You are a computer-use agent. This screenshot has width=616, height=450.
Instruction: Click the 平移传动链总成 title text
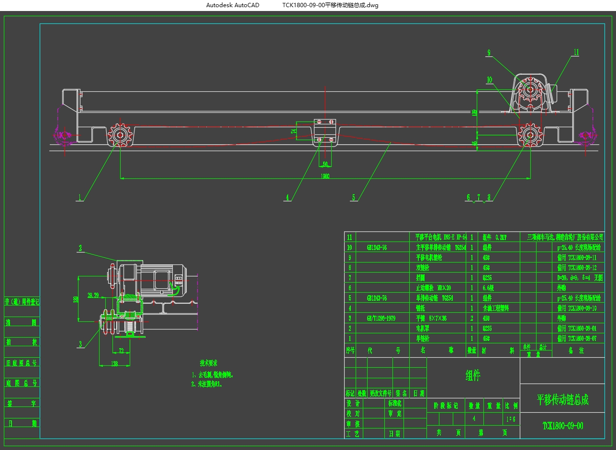click(x=562, y=399)
